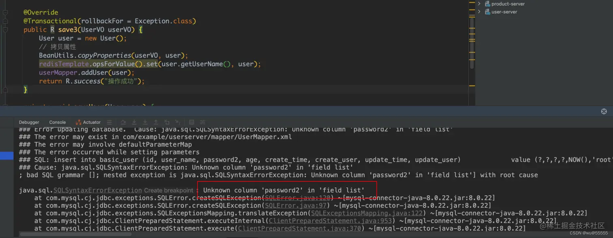Click the Trace Current Stream Chain icon
Image resolution: width=613 pixels, height=238 pixels.
coord(202,122)
